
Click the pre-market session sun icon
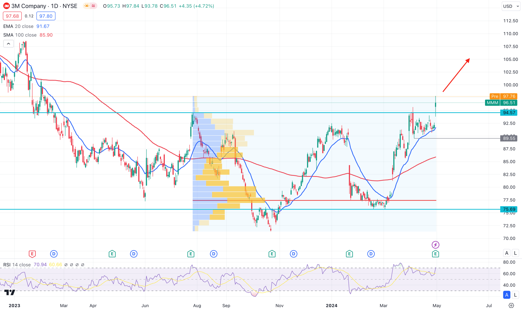pos(87,6)
